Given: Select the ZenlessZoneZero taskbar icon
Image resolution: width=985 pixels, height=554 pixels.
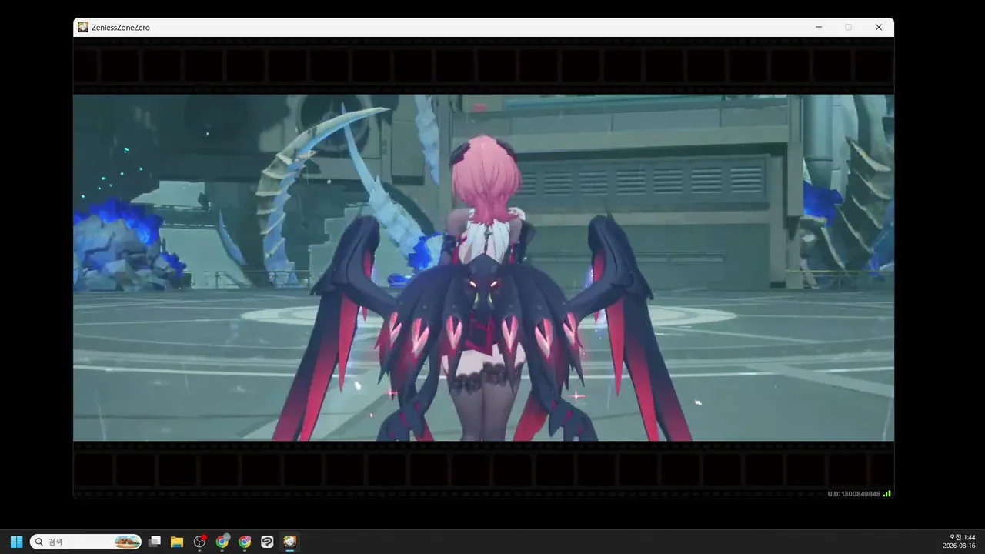Looking at the screenshot, I should pos(289,542).
